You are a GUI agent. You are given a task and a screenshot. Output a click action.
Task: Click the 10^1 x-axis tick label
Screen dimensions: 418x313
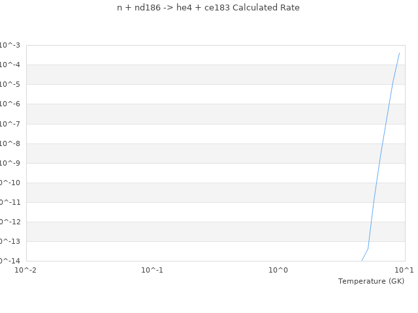coord(404,269)
